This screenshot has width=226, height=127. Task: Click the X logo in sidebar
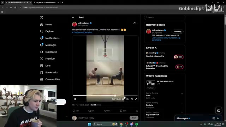[42, 18]
